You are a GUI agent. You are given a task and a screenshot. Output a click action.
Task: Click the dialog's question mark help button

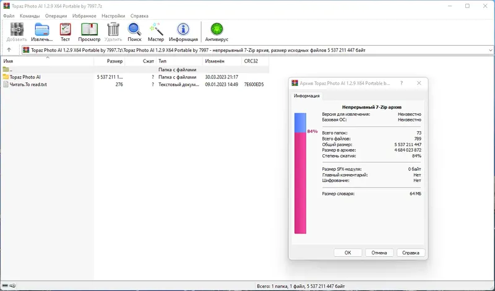pyautogui.click(x=401, y=83)
